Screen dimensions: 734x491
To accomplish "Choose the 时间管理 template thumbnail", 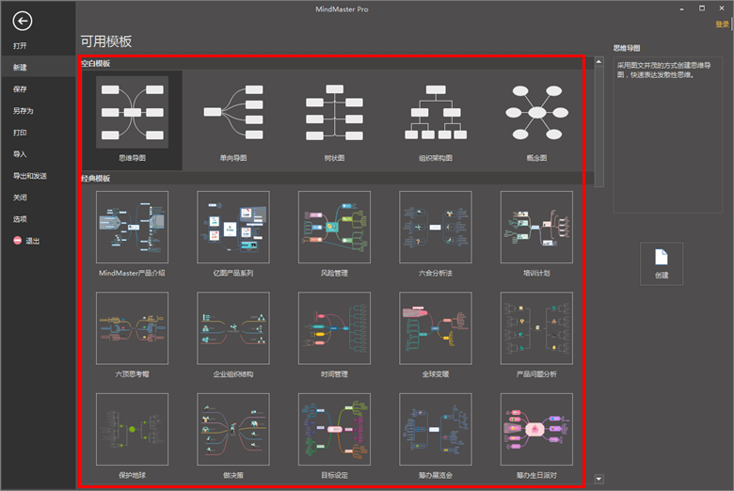I will tap(334, 328).
